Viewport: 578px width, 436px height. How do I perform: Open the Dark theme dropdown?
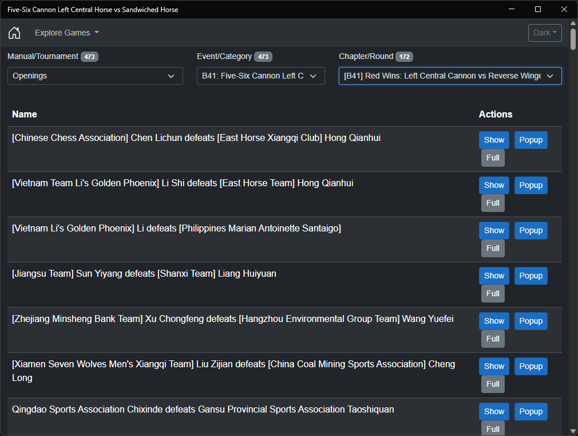pyautogui.click(x=545, y=33)
